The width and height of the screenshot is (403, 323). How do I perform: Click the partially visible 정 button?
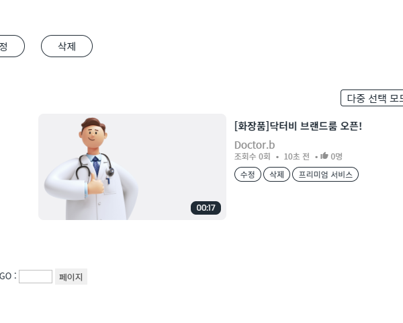pyautogui.click(x=12, y=46)
